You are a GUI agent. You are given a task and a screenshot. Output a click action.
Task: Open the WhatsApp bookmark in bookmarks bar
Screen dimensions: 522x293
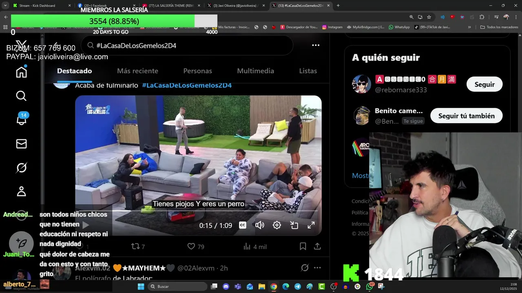(x=399, y=27)
